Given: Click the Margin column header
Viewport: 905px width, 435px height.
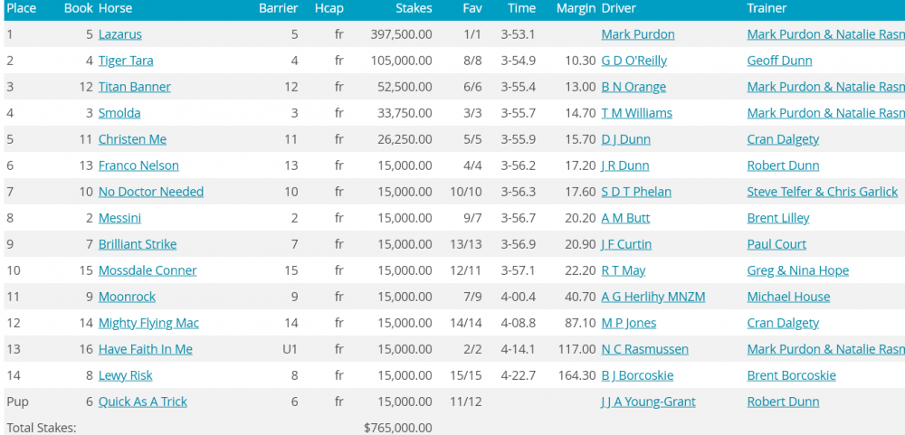Looking at the screenshot, I should (576, 8).
